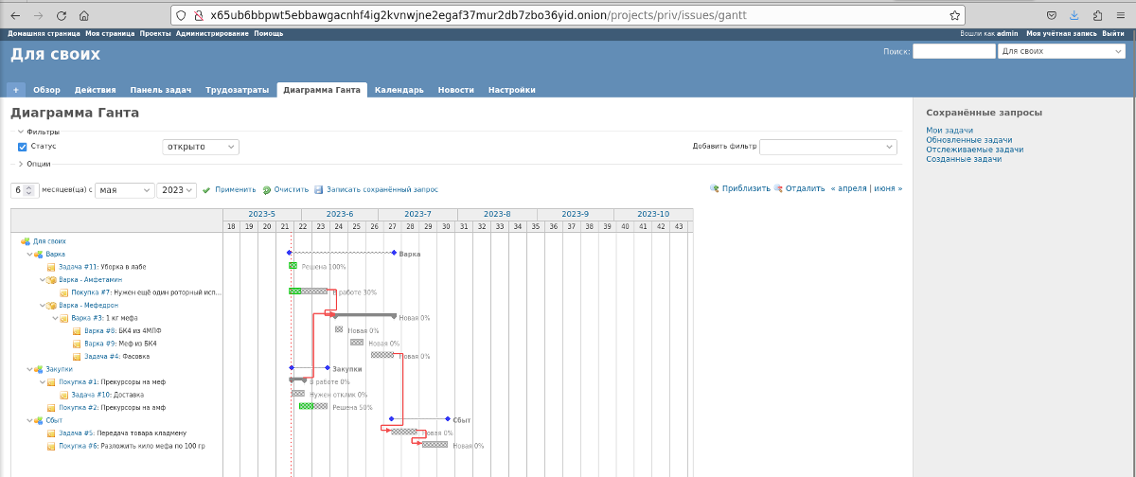The image size is (1136, 477).
Task: Zoom out the chart with Отдалить
Action: (800, 188)
